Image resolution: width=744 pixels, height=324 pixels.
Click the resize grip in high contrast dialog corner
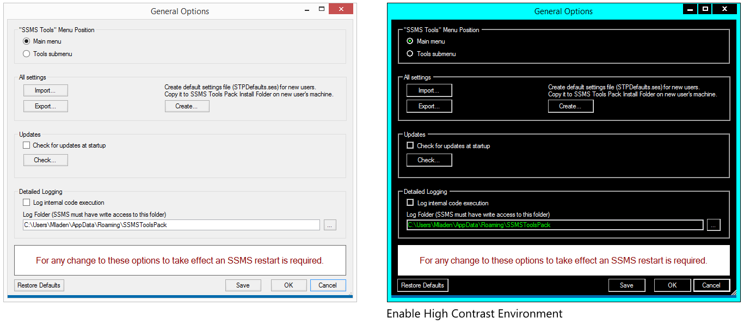pos(734,293)
